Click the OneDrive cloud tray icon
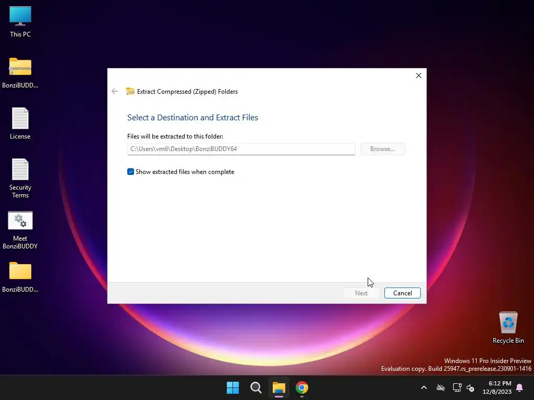The width and height of the screenshot is (534, 400). point(441,387)
